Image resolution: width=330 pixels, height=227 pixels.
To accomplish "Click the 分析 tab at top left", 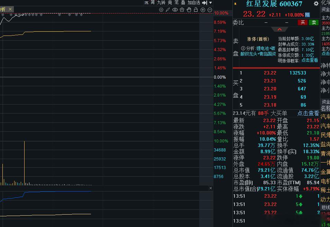I will [4, 9].
